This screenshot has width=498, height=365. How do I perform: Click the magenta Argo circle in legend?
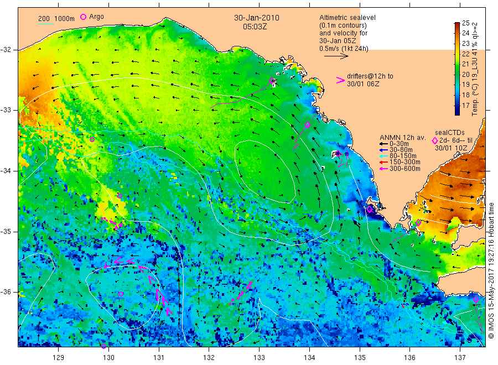[83, 17]
